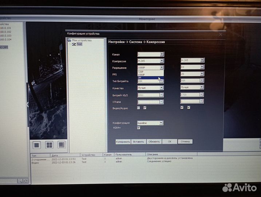Click the Test device icon in tree
261x197 pixels.
(74, 44)
